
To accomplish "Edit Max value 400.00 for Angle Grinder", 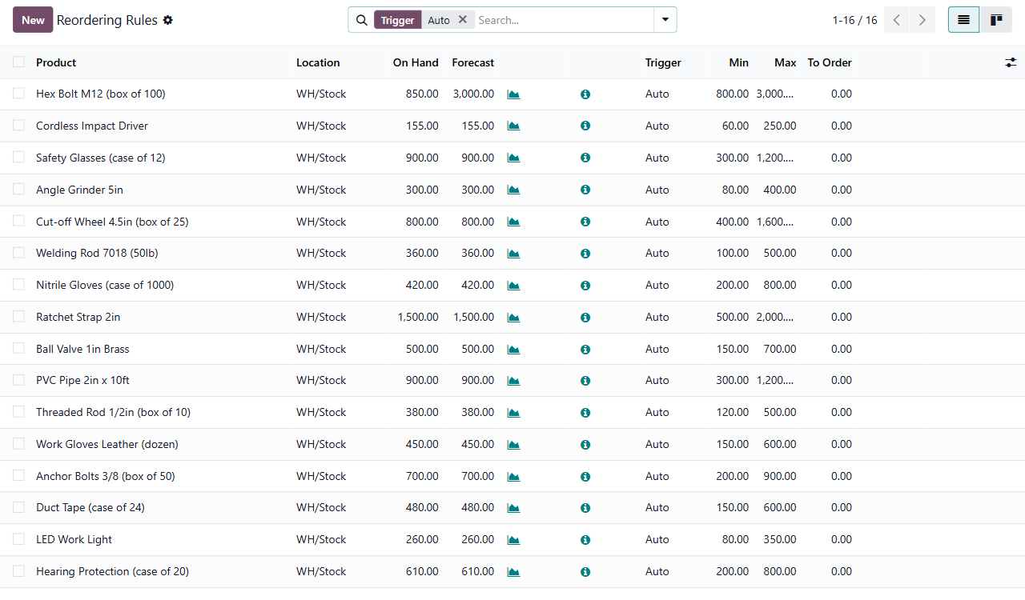I will pyautogui.click(x=780, y=190).
